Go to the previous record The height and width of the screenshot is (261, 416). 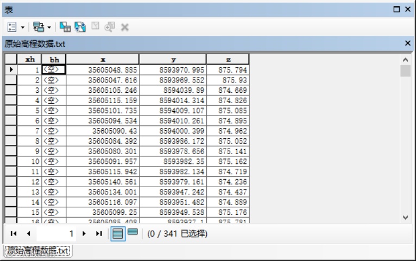pos(29,233)
